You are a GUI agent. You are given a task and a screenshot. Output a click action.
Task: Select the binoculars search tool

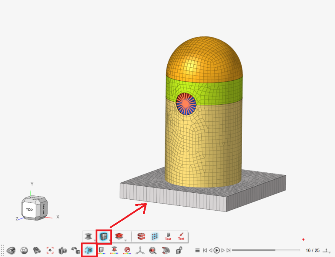(x=36, y=250)
